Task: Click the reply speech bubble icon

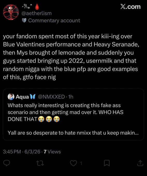Action: click(7, 163)
